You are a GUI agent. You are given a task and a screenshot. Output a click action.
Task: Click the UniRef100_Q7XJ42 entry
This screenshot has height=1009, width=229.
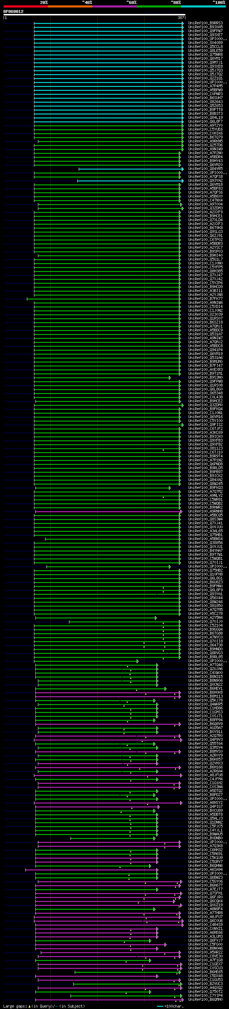(205, 279)
